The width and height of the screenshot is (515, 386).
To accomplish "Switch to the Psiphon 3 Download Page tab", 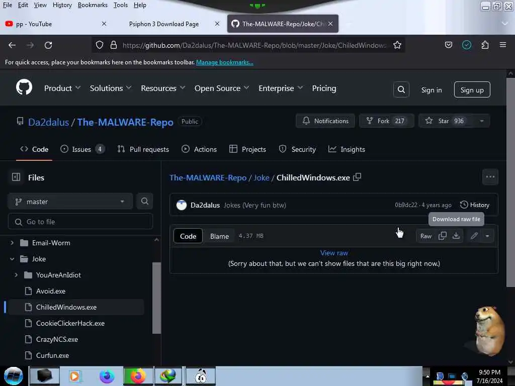I will pyautogui.click(x=169, y=24).
